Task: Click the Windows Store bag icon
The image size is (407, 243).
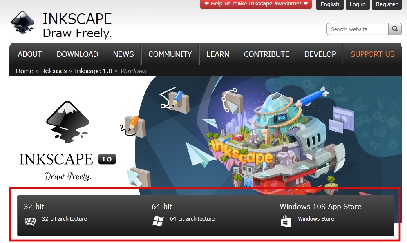Action: coord(286,221)
